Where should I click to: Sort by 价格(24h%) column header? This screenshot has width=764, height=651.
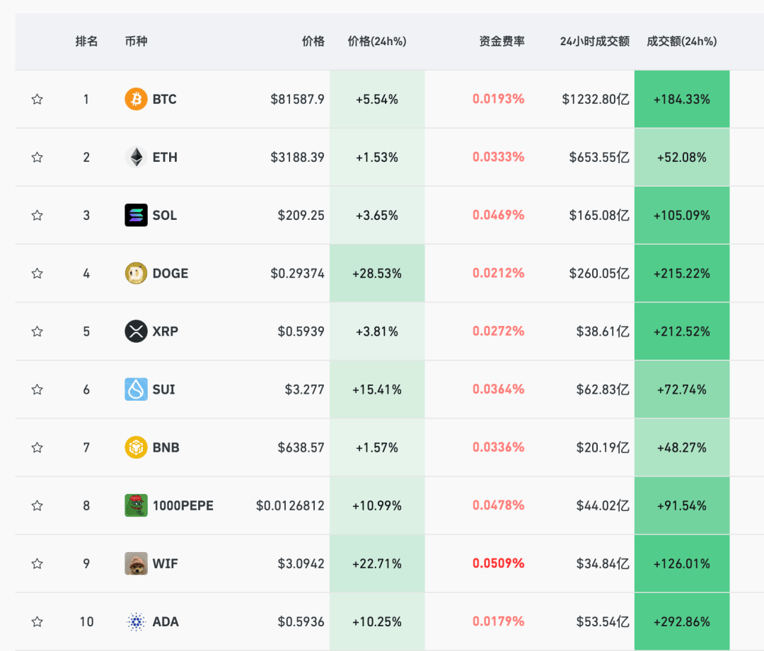click(x=376, y=42)
